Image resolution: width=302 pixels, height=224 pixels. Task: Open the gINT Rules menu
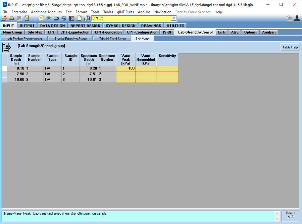(x=125, y=12)
